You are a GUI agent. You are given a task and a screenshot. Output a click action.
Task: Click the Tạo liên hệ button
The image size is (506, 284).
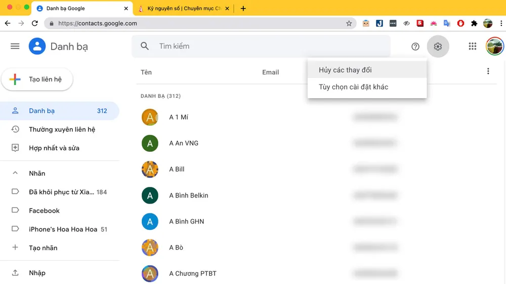pyautogui.click(x=37, y=79)
